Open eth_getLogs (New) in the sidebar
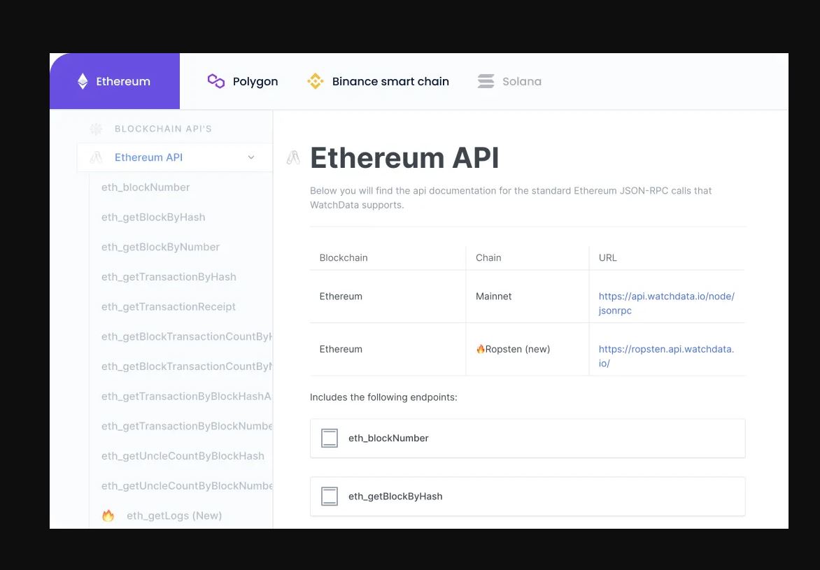This screenshot has width=820, height=570. (x=174, y=515)
